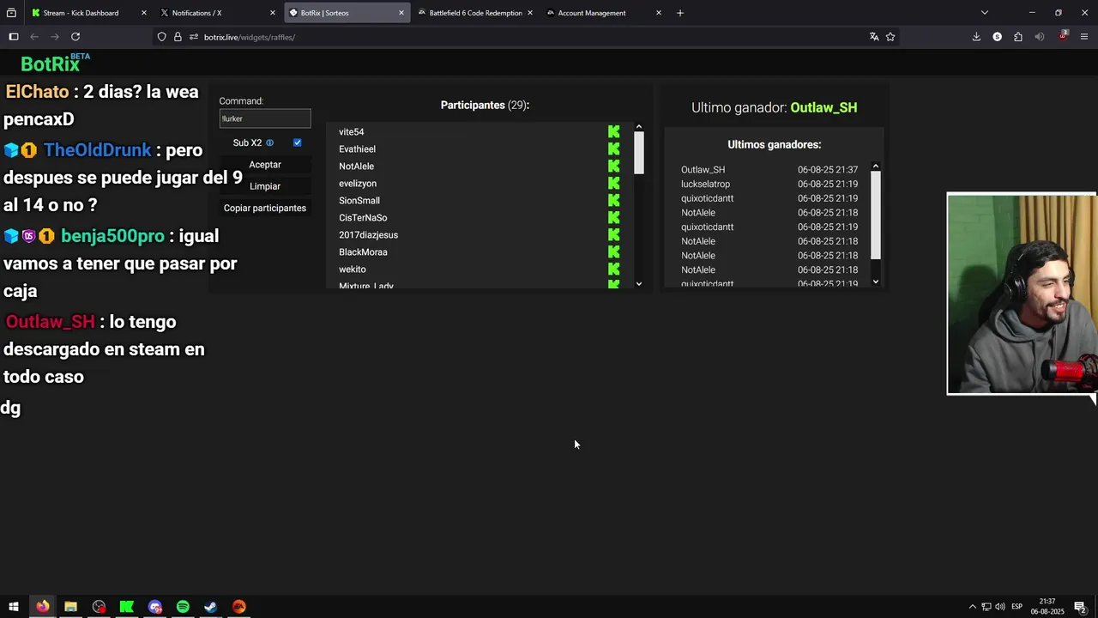Viewport: 1098px width, 618px height.
Task: Open File Explorer from the taskbar
Action: [x=70, y=607]
